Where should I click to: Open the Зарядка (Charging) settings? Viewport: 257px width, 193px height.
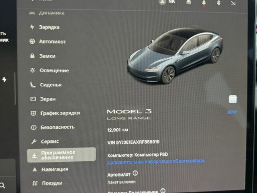[49, 27]
